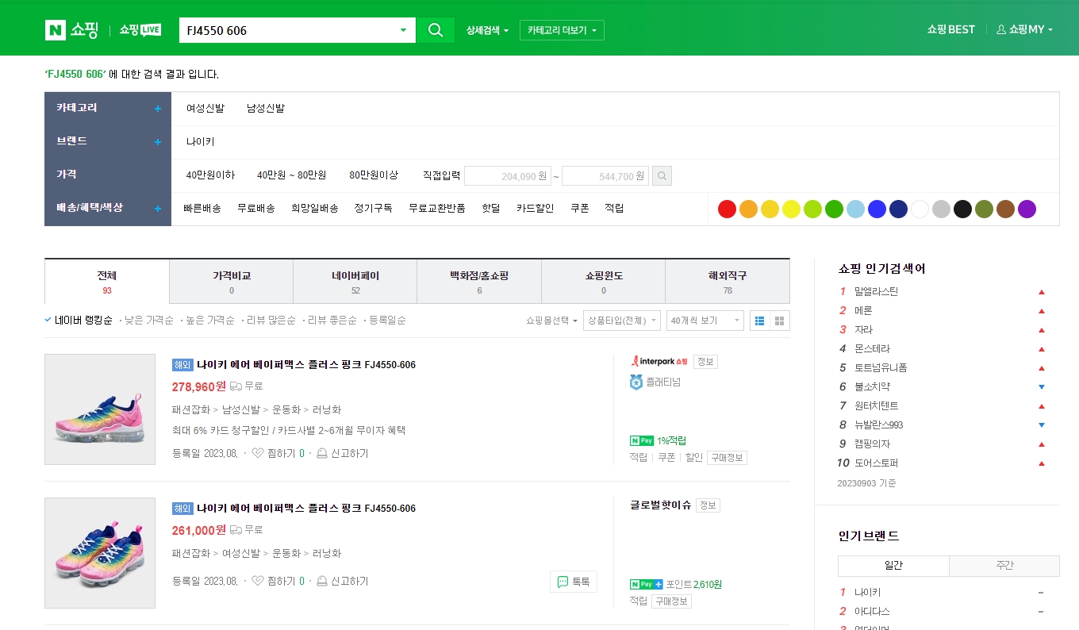Filter by 여성신발 category
The height and width of the screenshot is (630, 1079).
pyautogui.click(x=205, y=108)
